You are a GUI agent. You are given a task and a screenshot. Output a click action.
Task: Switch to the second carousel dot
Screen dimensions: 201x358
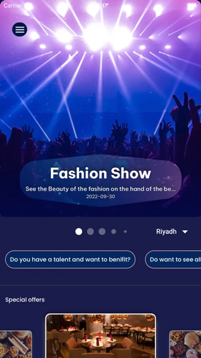[x=90, y=232]
